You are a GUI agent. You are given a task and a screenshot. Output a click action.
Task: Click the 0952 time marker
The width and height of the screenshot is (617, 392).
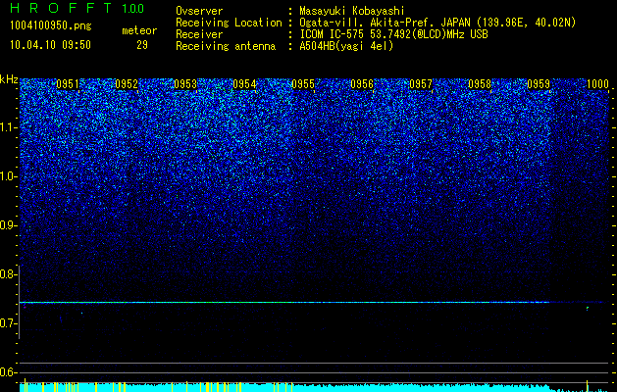[127, 84]
